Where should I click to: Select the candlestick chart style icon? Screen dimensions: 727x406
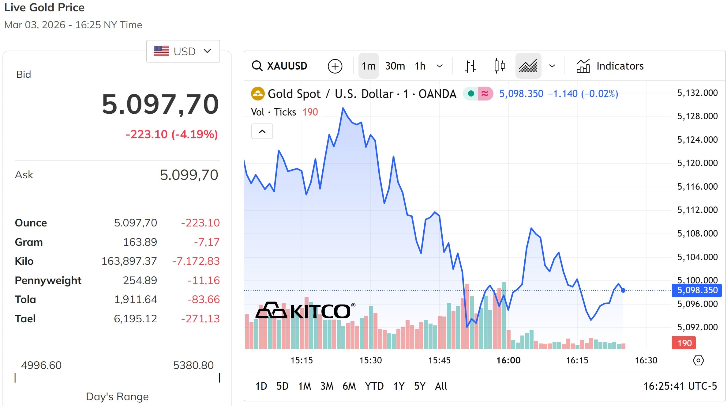[x=499, y=66]
